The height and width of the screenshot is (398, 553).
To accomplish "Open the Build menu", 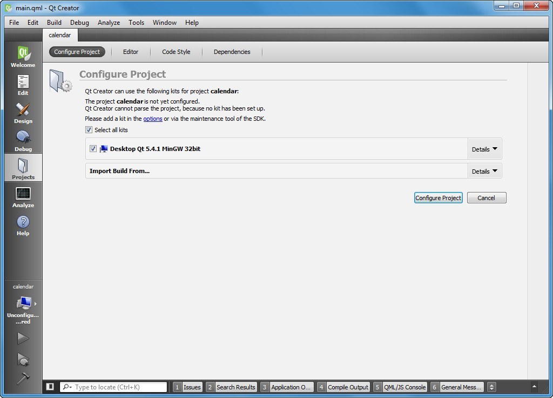I will pyautogui.click(x=54, y=23).
